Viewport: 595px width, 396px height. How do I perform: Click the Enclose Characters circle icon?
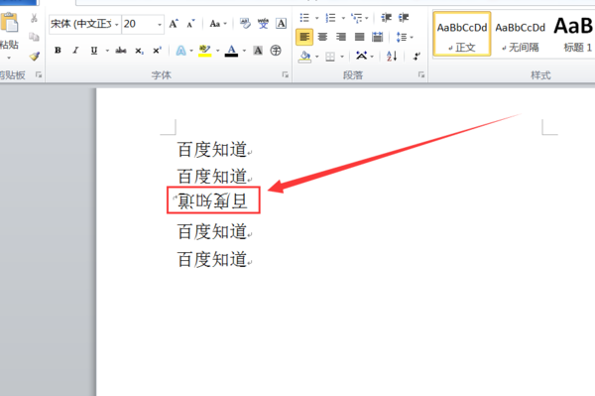point(276,50)
